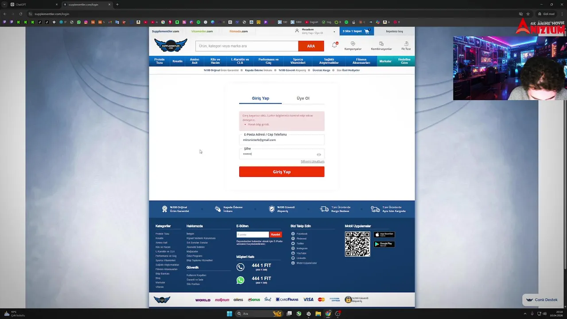The image size is (567, 319).
Task: Open footer Kullanım Koşulları link
Action: coord(196,275)
